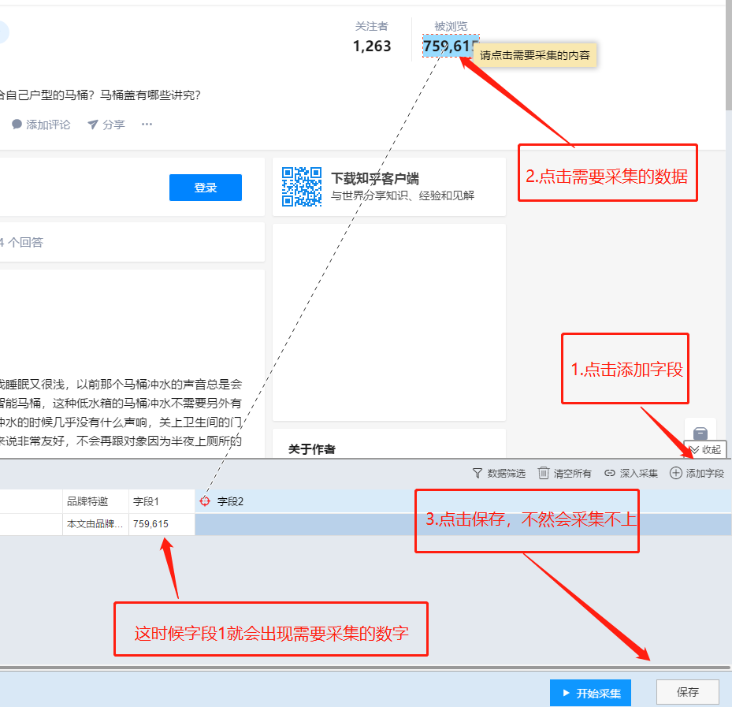Screen dimensions: 732x707
Task: Open the three-dot more options menu
Action: click(147, 125)
